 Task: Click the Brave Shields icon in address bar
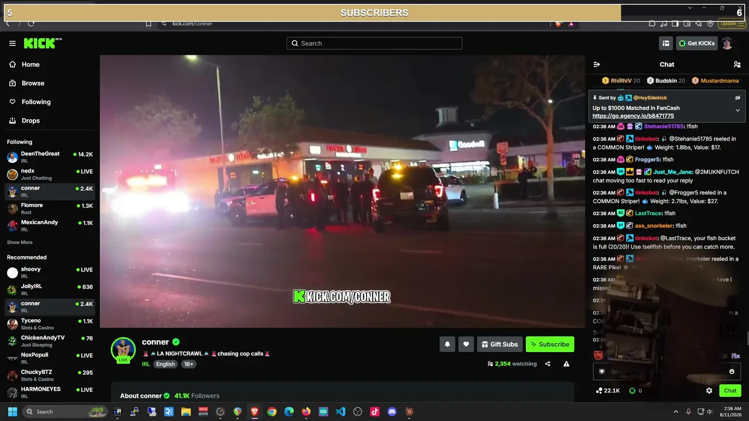coord(558,23)
